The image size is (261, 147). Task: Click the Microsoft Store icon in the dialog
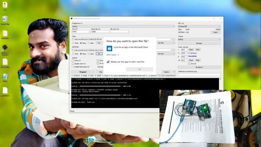[x=109, y=48]
